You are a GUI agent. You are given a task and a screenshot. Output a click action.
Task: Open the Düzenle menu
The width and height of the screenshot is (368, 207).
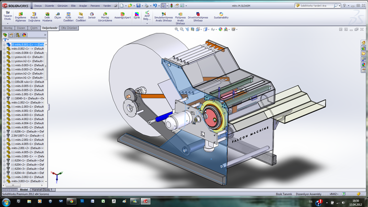(49, 6)
